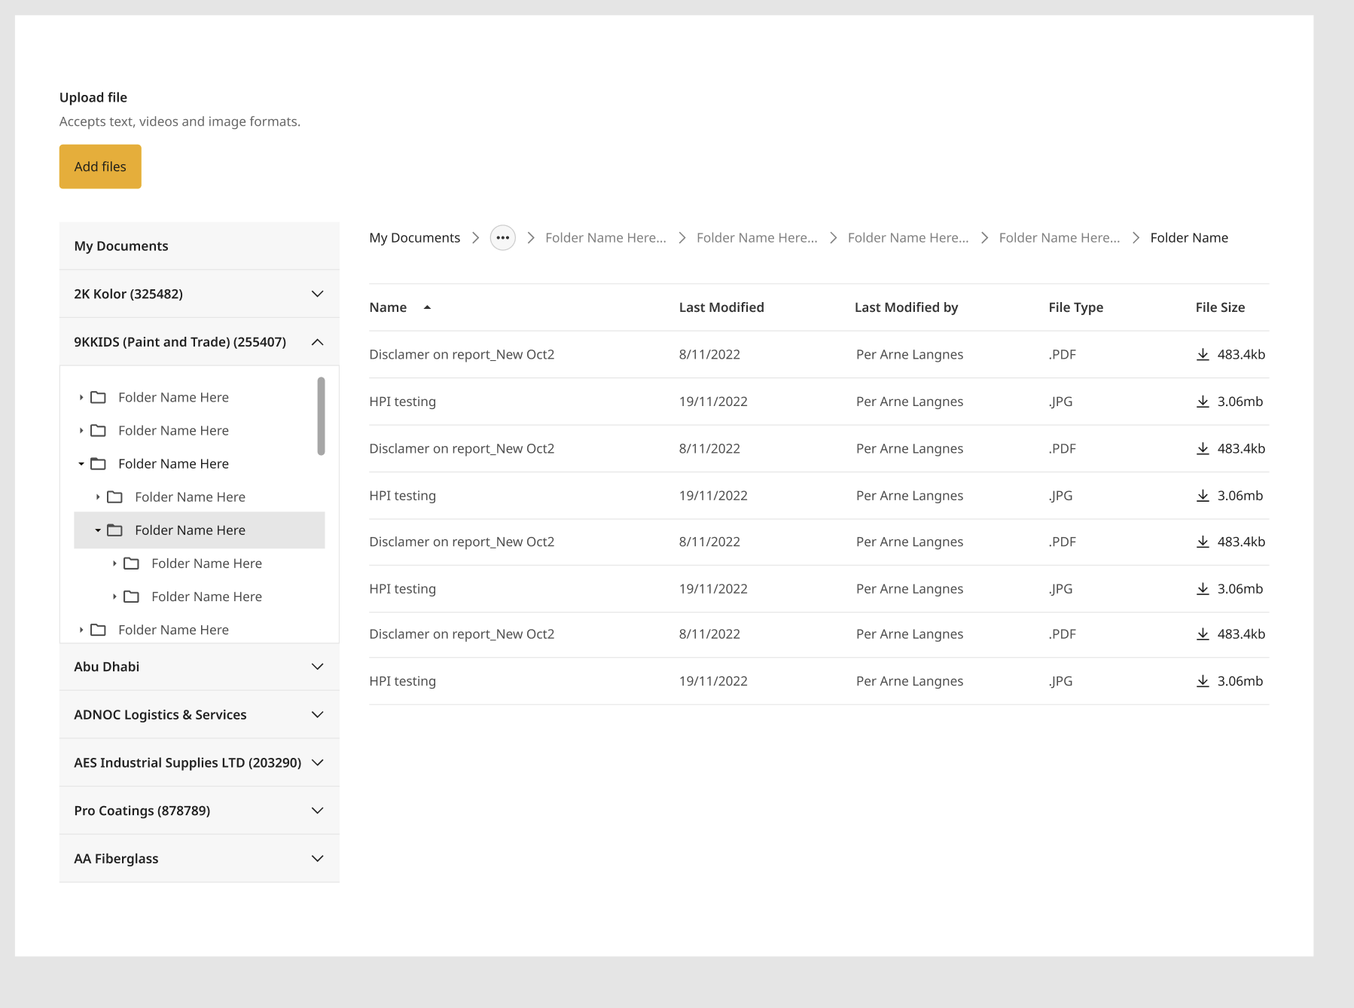The height and width of the screenshot is (1008, 1354).
Task: Click the sort arrow beside Name column
Action: (x=427, y=307)
